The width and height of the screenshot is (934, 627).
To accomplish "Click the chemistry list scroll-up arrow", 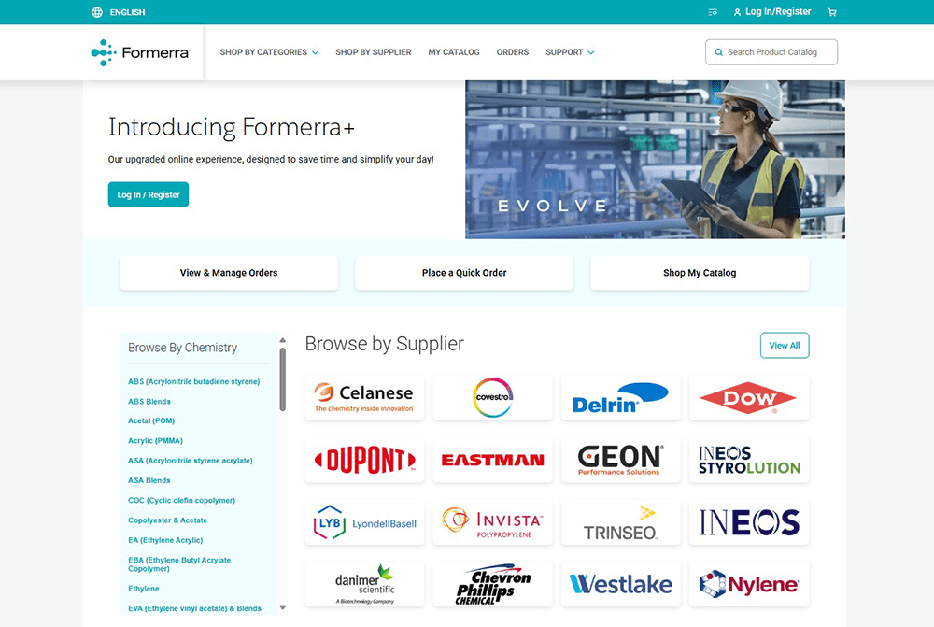I will pos(282,340).
